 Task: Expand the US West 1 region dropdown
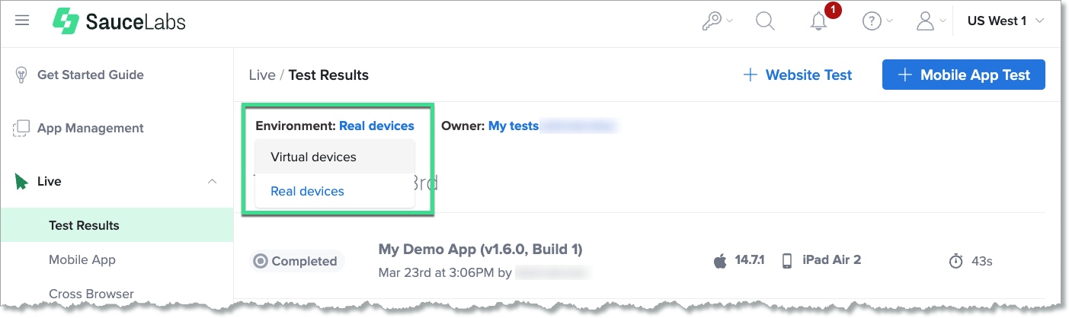[1007, 21]
